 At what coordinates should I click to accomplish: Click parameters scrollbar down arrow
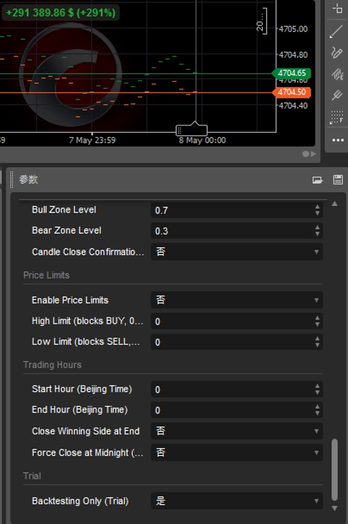tap(335, 508)
